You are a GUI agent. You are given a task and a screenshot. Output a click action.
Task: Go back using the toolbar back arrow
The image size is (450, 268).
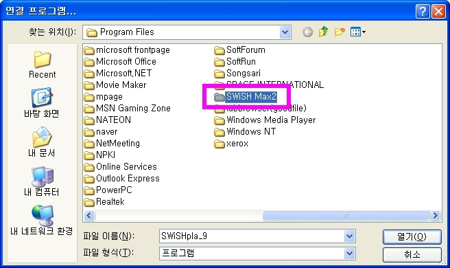click(x=307, y=32)
